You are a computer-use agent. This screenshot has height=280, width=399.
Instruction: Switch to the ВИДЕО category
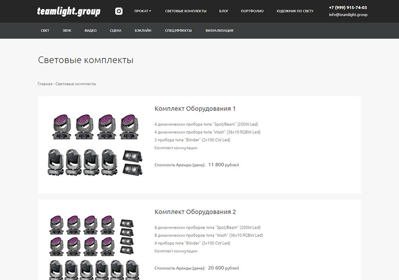click(91, 31)
